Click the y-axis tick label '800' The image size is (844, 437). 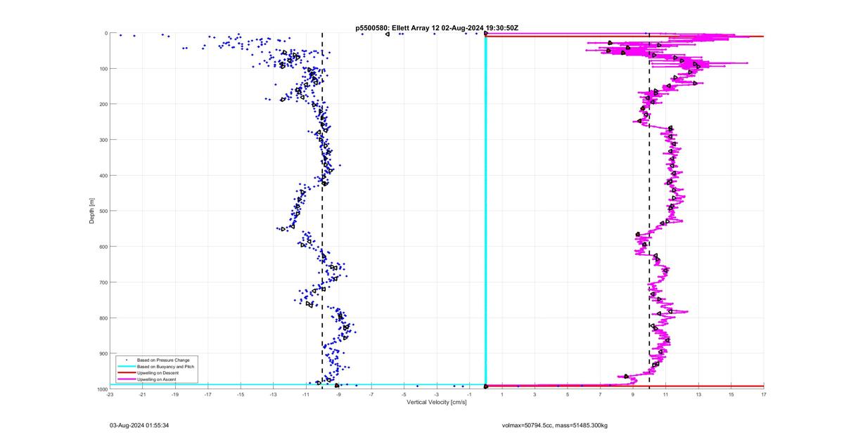[102, 318]
